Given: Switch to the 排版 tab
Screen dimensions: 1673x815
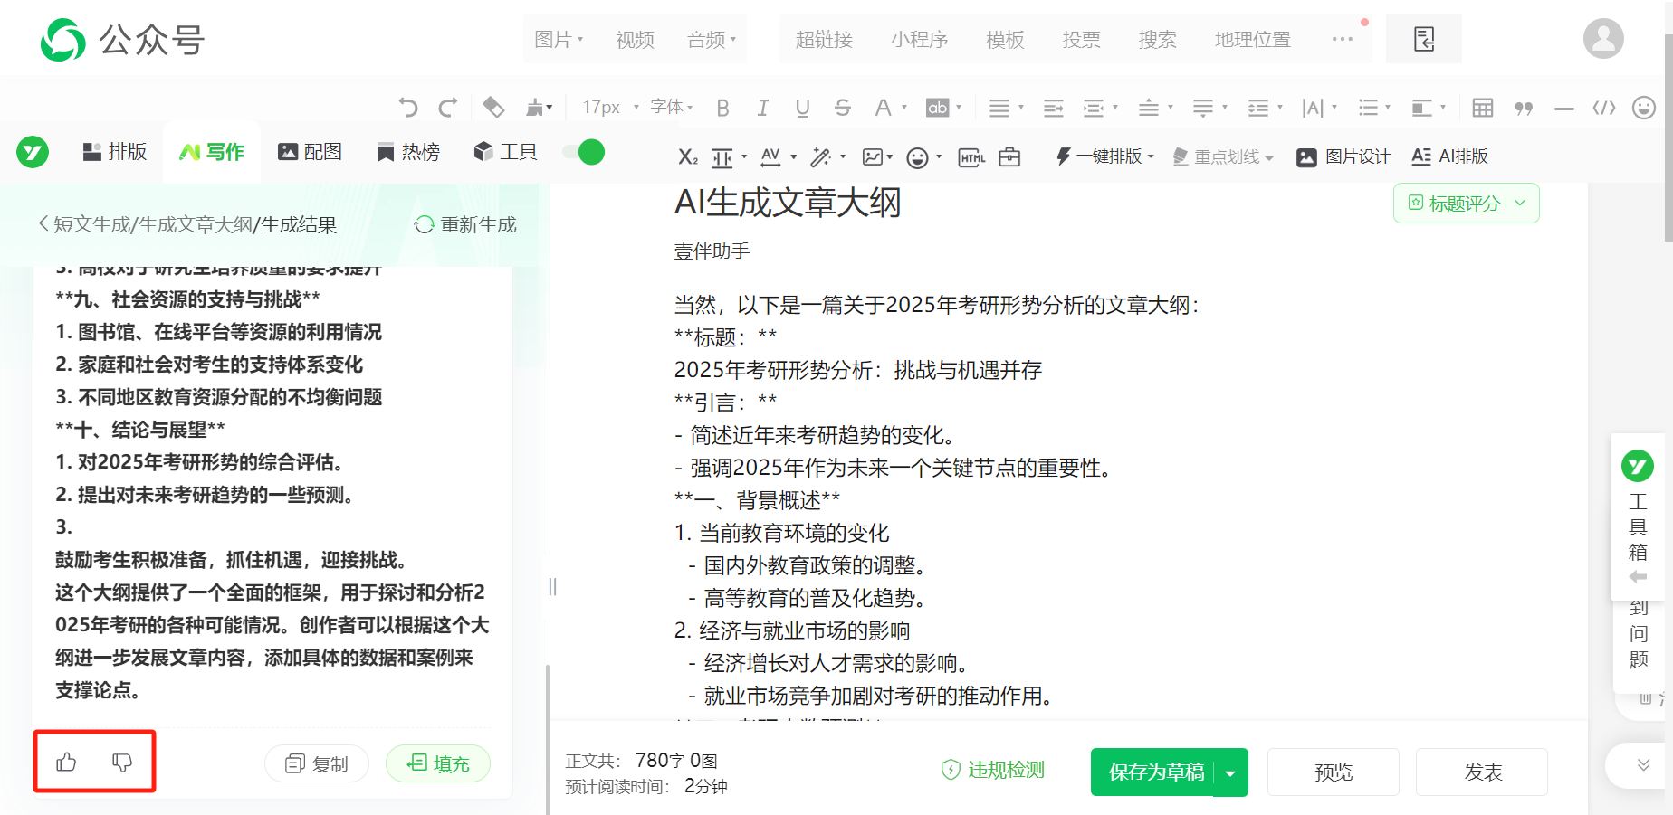Looking at the screenshot, I should [114, 152].
